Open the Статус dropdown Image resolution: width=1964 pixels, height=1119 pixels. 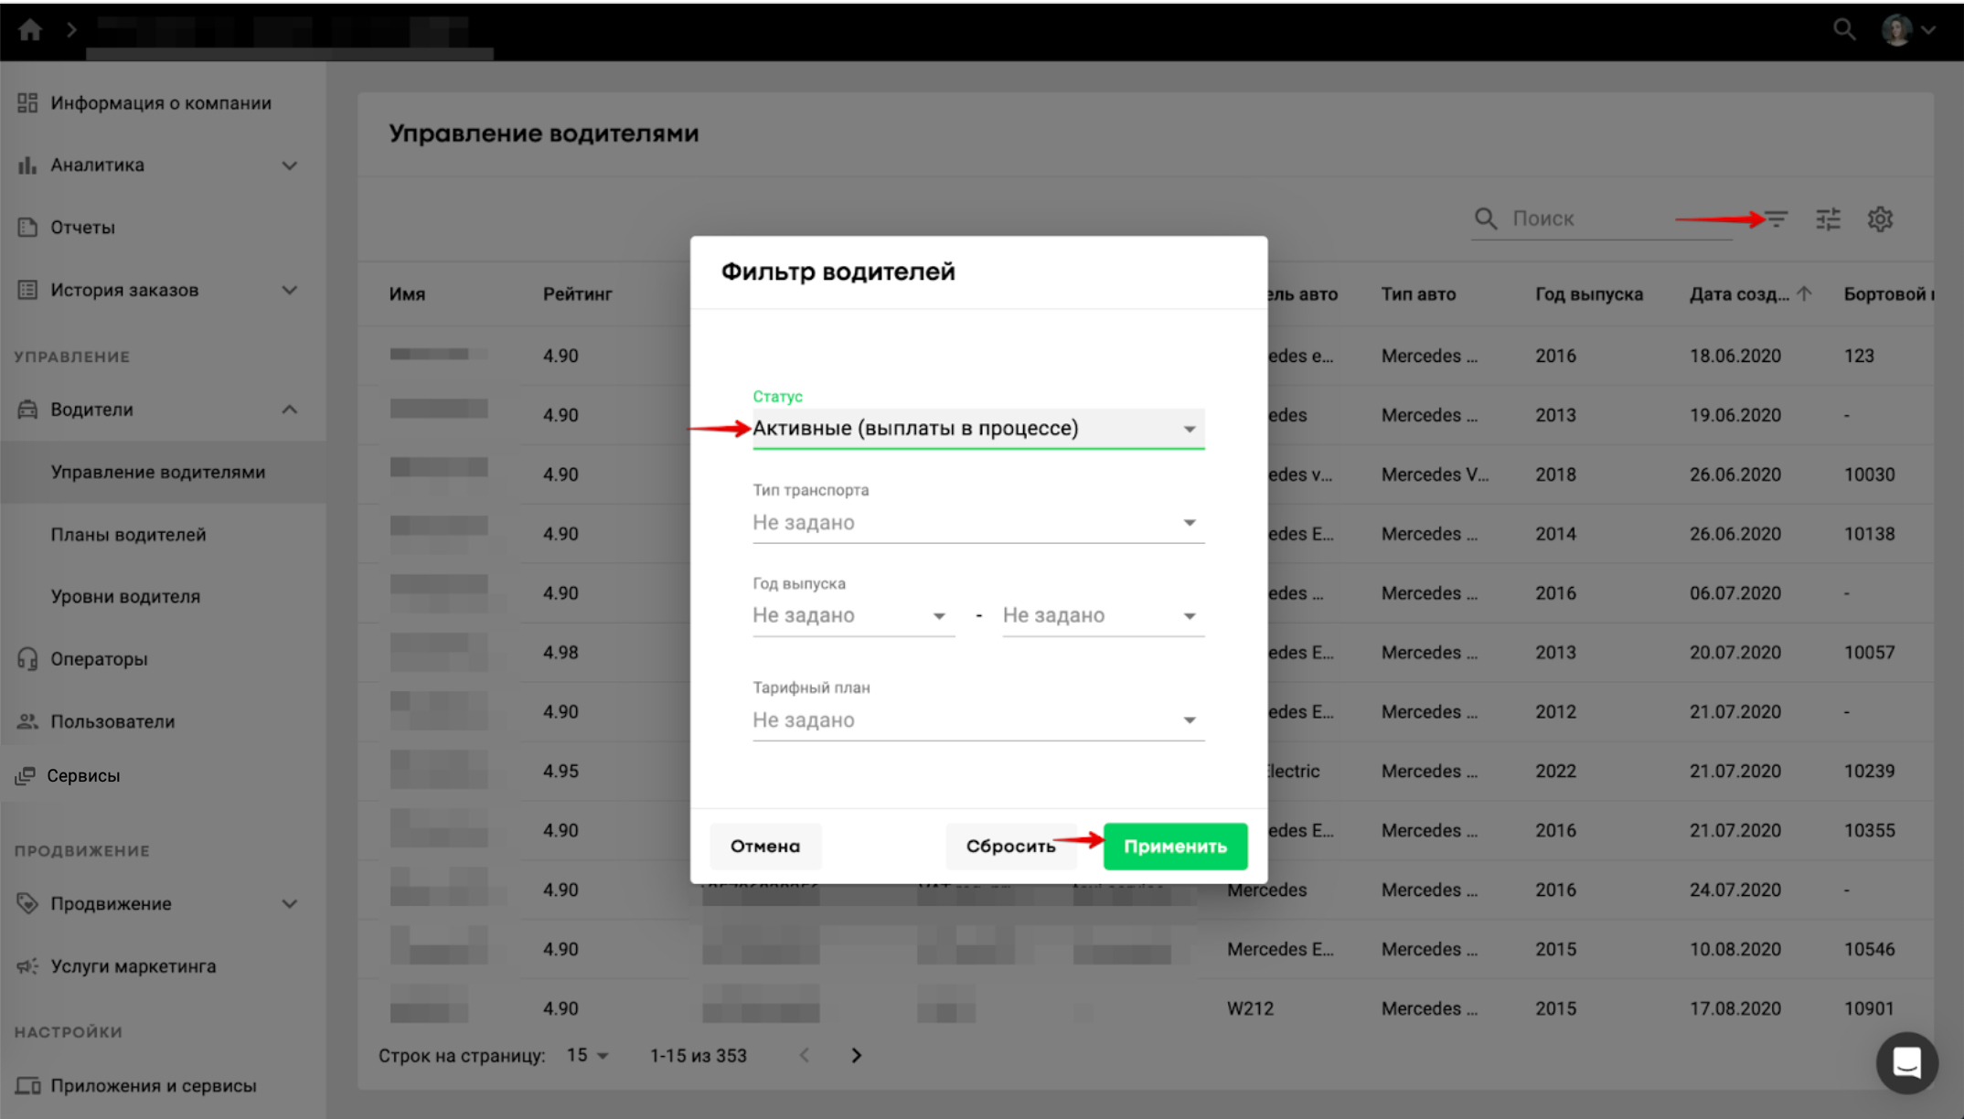(x=977, y=429)
